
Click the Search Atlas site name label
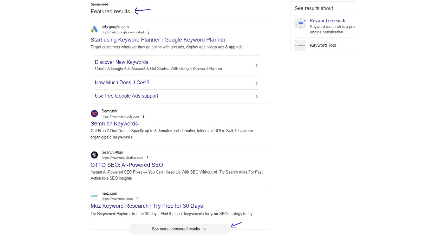click(112, 152)
